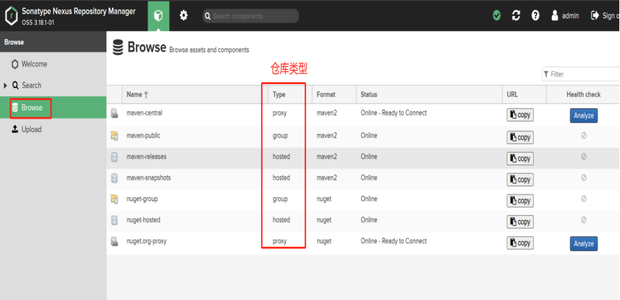Click the nuget.org-proxy repository icon

coord(114,242)
